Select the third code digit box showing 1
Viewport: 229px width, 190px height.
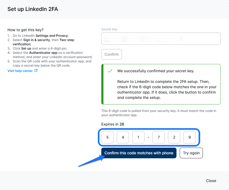pyautogui.click(x=138, y=138)
